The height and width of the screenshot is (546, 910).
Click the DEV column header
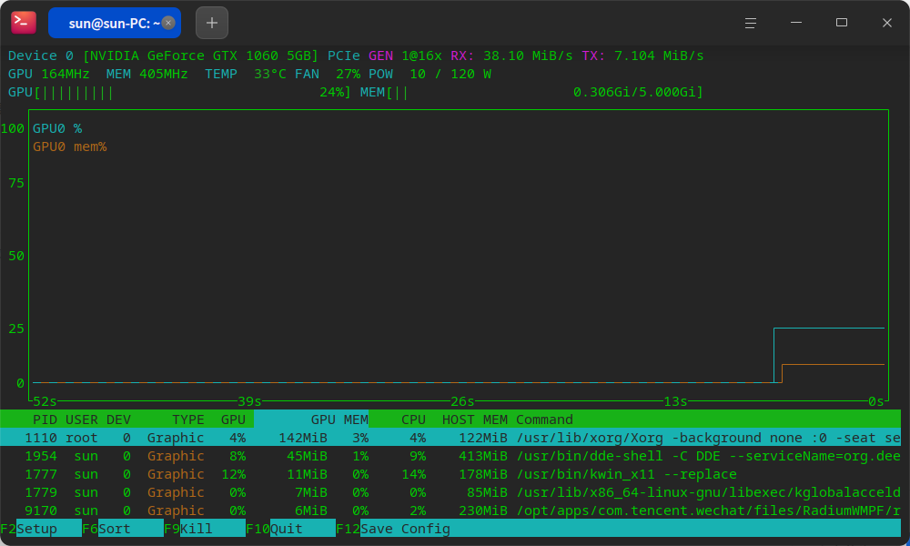point(118,420)
